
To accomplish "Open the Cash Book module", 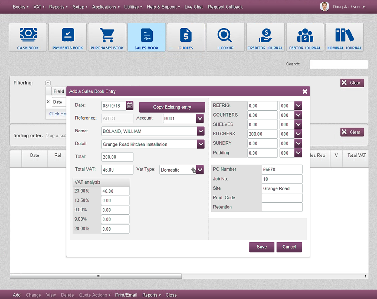I will [x=28, y=37].
